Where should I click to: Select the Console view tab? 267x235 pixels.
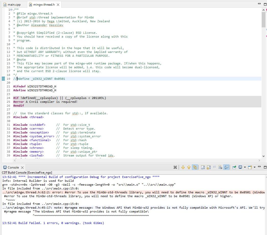13,167
